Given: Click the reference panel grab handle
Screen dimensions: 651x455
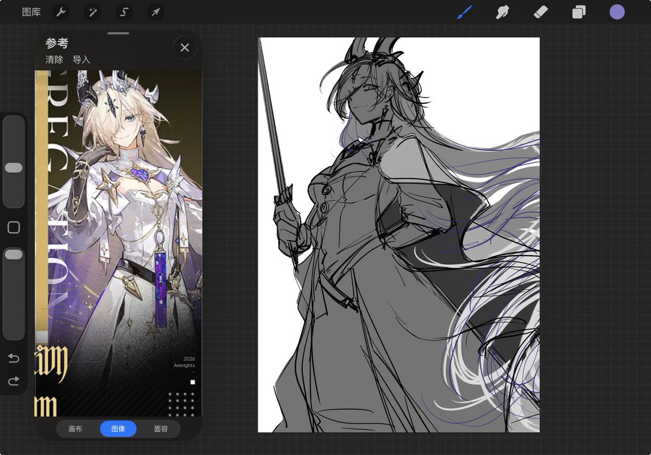Looking at the screenshot, I should coord(118,33).
